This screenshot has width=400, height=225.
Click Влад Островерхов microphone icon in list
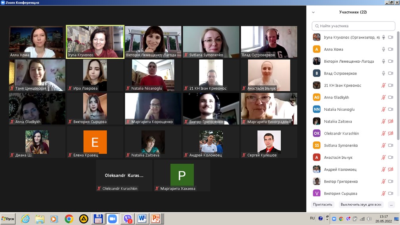(383, 73)
